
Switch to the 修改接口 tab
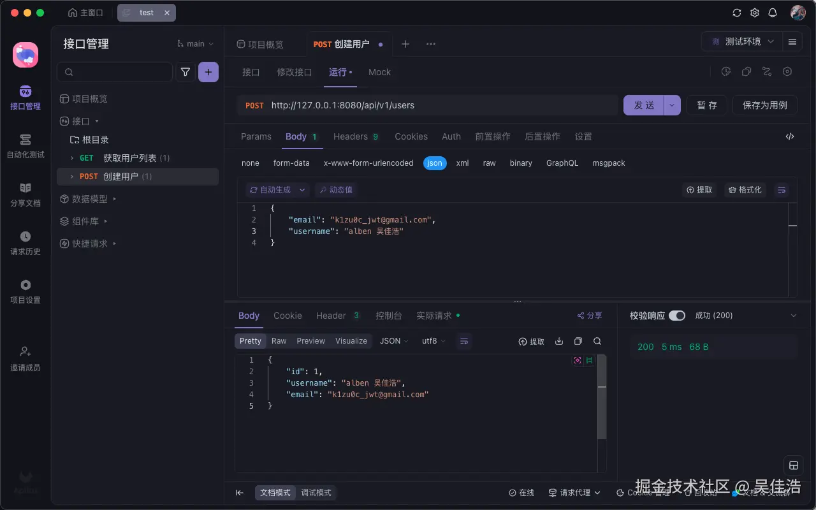tap(295, 72)
